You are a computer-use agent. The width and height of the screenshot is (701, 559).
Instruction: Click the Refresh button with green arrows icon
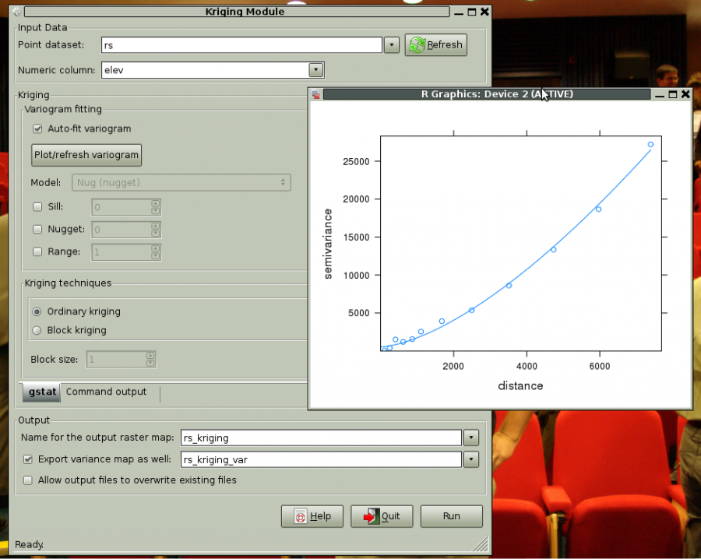417,45
